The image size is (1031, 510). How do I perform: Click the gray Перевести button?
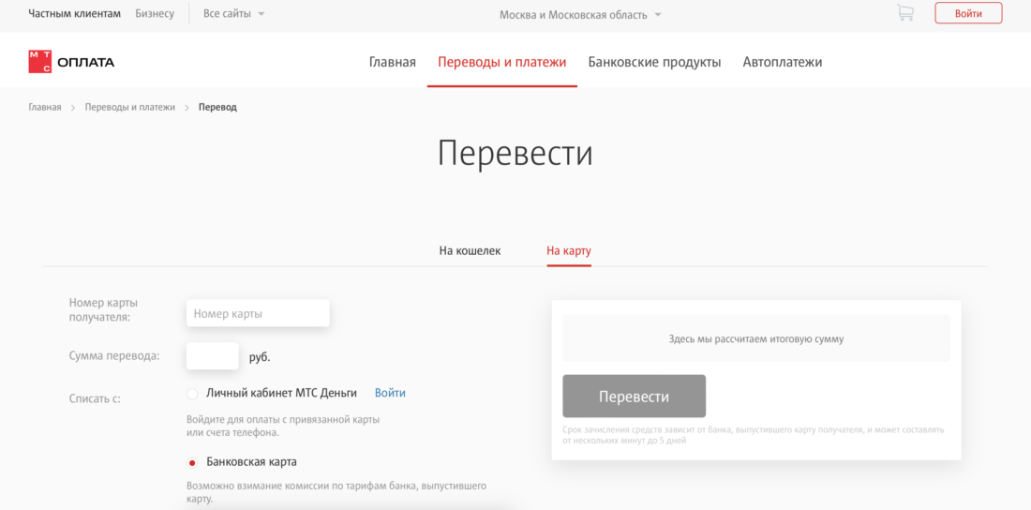tap(634, 397)
